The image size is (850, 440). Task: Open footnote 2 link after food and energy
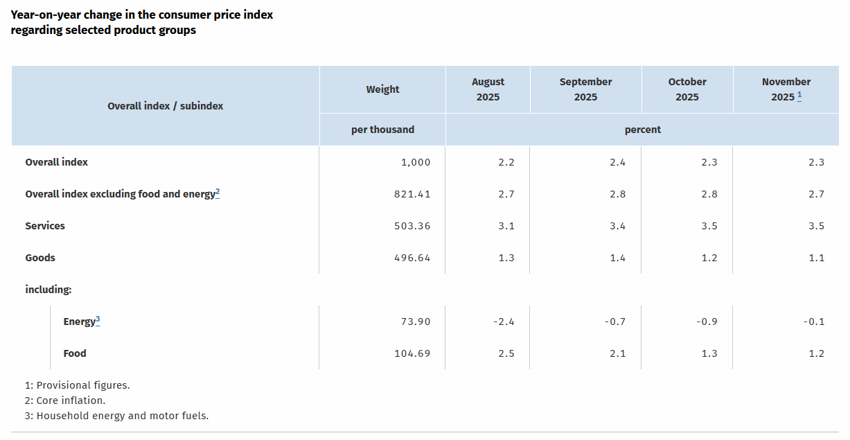(218, 193)
